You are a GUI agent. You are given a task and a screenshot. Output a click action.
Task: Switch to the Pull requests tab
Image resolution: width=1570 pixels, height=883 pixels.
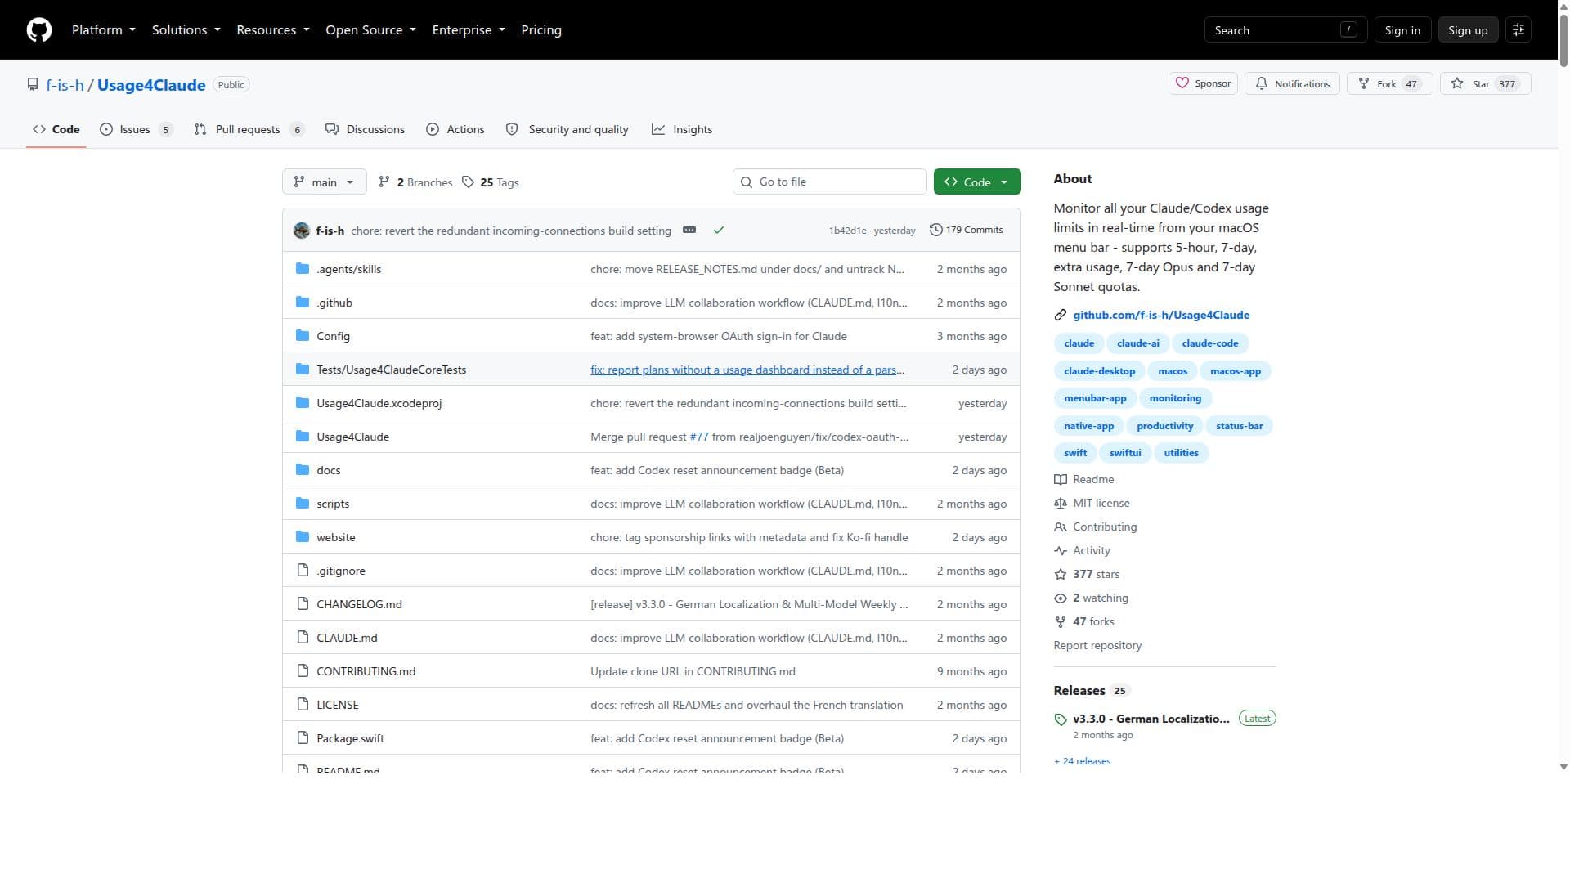point(249,129)
